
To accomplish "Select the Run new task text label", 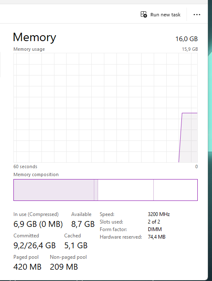I will 165,15.
